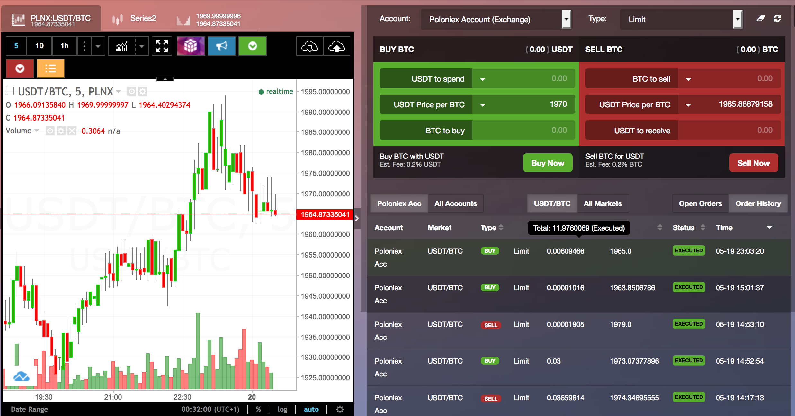Click the BTC to buy input field

pos(523,130)
